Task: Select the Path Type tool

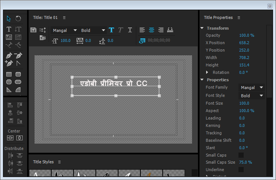Action: 9,45
